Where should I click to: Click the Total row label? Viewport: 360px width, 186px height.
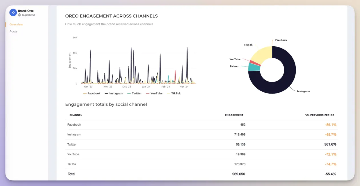[x=71, y=174]
